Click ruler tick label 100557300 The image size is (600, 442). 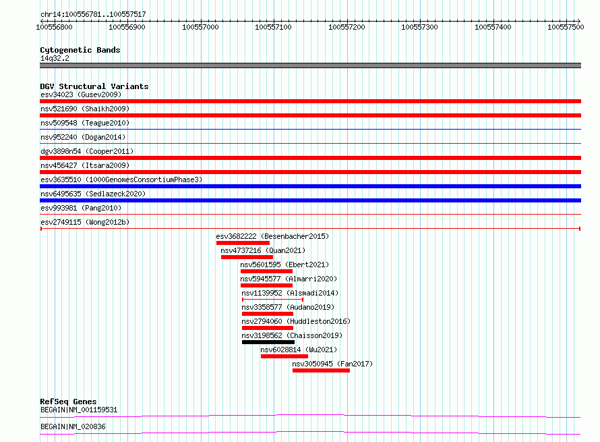(x=419, y=27)
